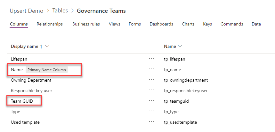Open the Data tab
275x132 pixels.
(x=256, y=24)
